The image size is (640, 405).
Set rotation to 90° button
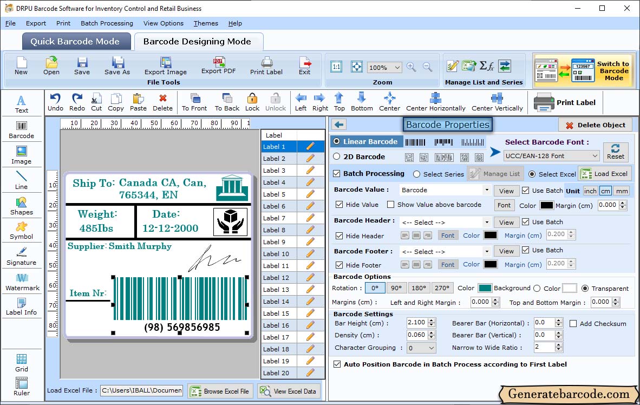pos(396,288)
